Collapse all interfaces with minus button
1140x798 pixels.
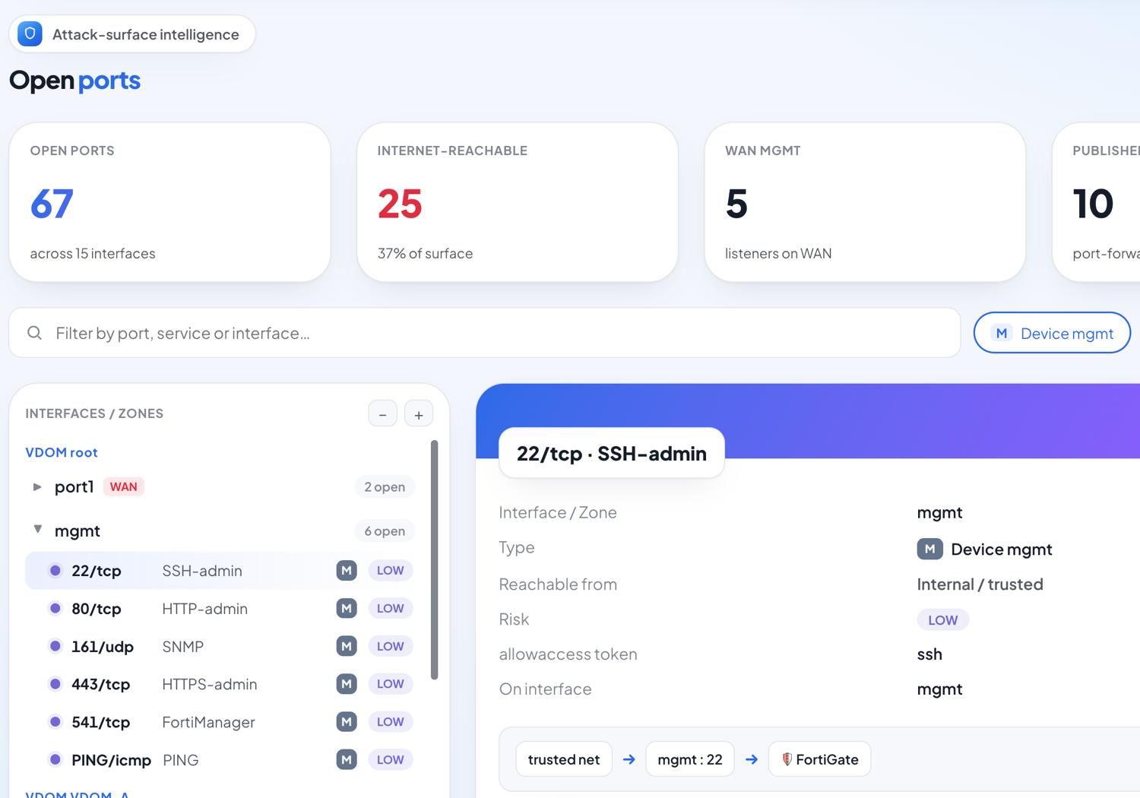(383, 414)
